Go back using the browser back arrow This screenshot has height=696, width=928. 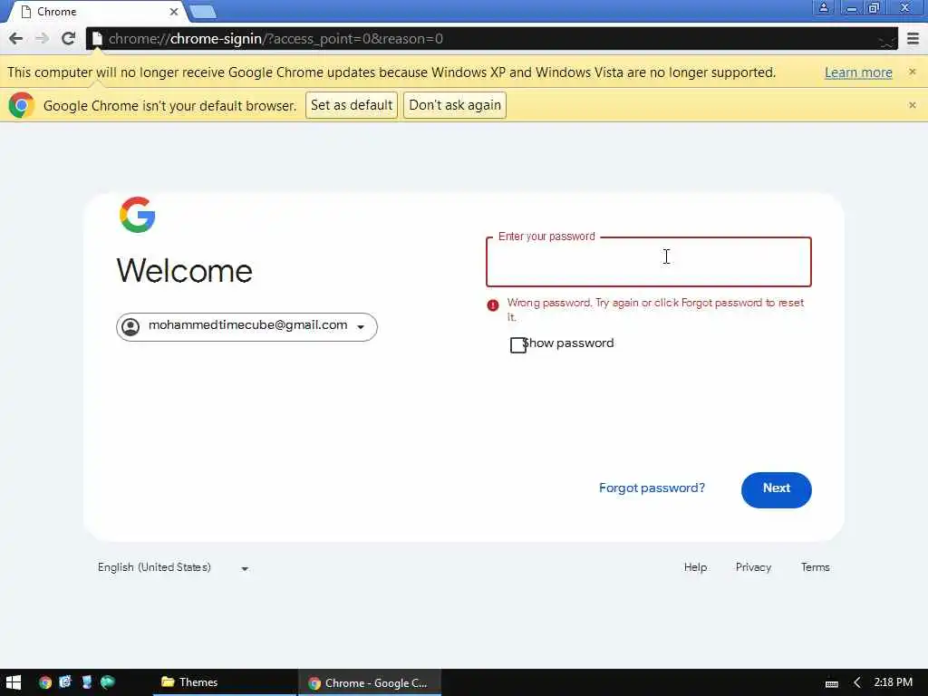coord(16,39)
